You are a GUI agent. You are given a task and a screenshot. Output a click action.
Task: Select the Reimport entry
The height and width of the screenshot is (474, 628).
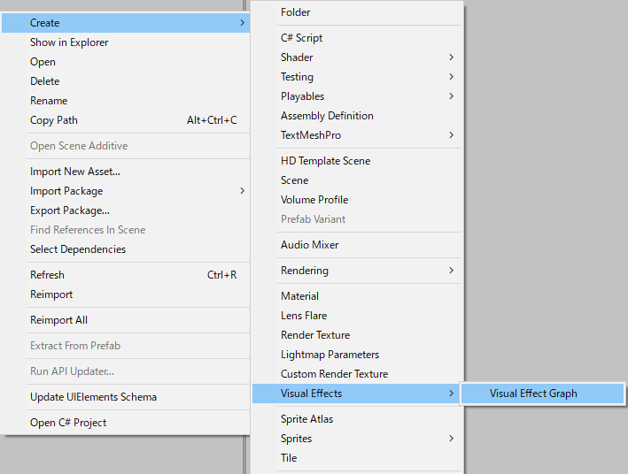(126, 294)
